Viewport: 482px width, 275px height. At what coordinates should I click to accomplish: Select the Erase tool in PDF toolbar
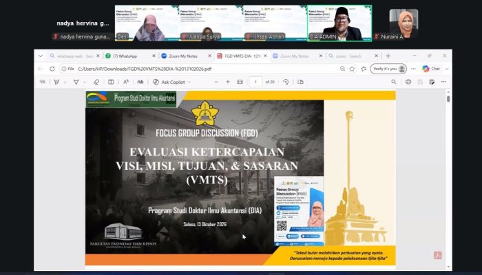click(x=96, y=82)
